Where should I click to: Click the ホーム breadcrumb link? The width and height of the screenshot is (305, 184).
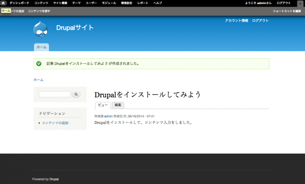click(39, 80)
